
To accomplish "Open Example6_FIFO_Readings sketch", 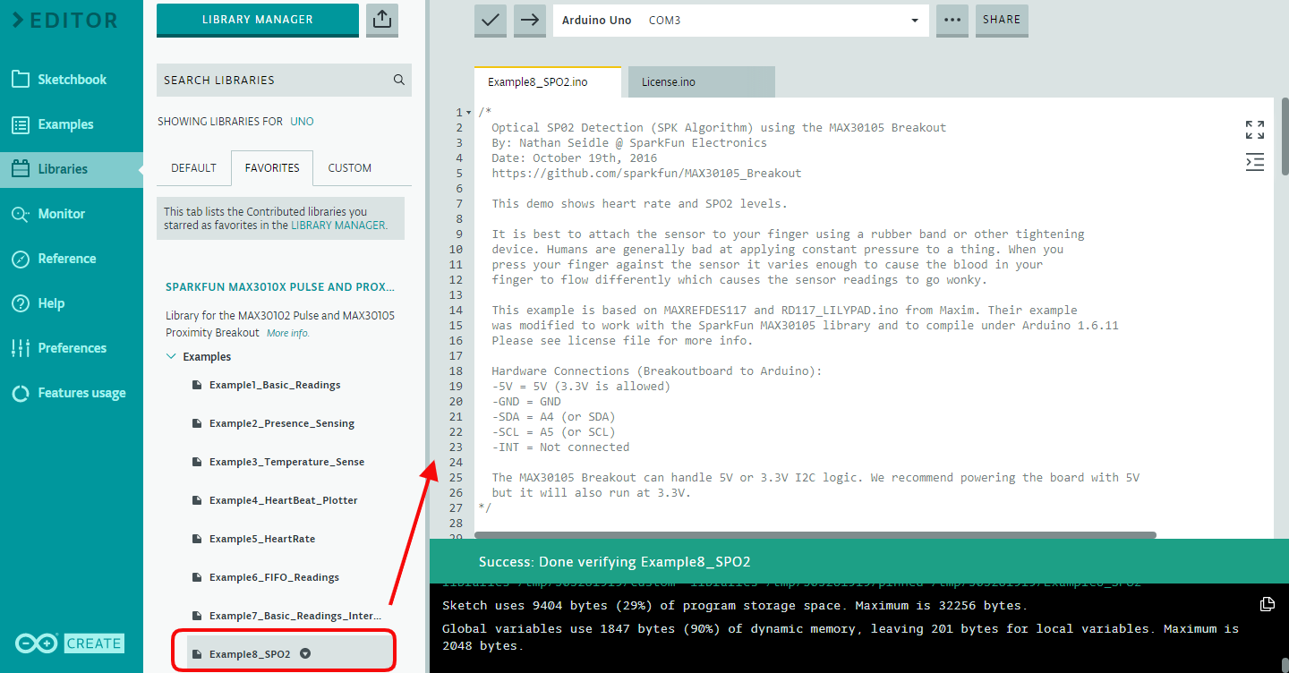I will coord(274,577).
